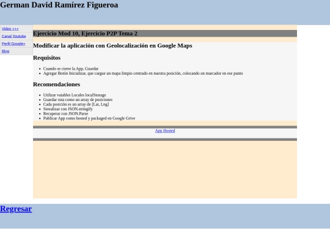The height and width of the screenshot is (248, 330).
Task: Click the page title German David Ramírez Figueroa
Action: 59,5
